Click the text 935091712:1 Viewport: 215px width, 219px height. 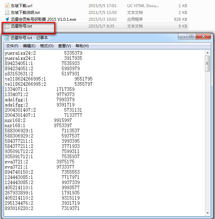point(19,157)
